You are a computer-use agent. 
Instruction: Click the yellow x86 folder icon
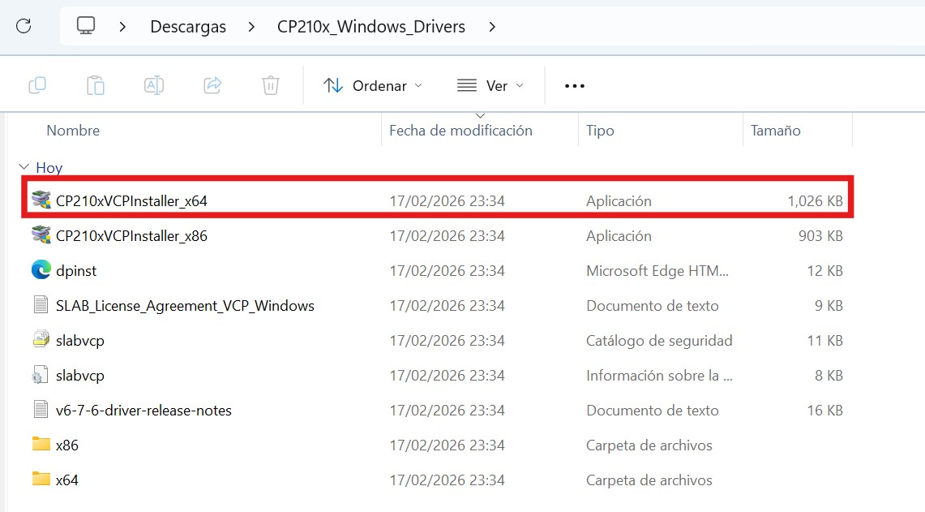click(42, 445)
